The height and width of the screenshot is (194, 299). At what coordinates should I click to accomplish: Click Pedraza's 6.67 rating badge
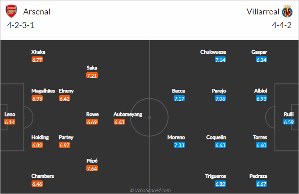(261, 184)
